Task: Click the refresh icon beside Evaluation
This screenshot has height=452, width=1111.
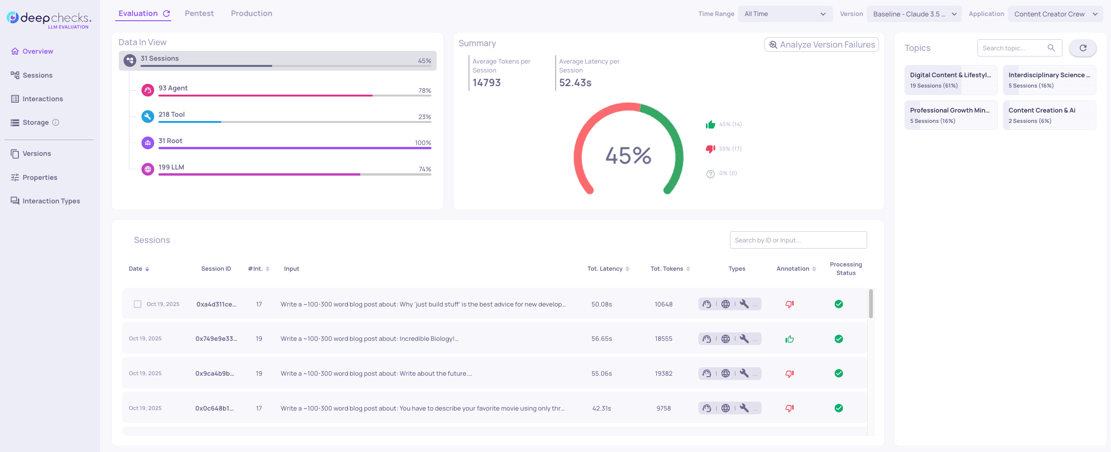Action: tap(166, 14)
